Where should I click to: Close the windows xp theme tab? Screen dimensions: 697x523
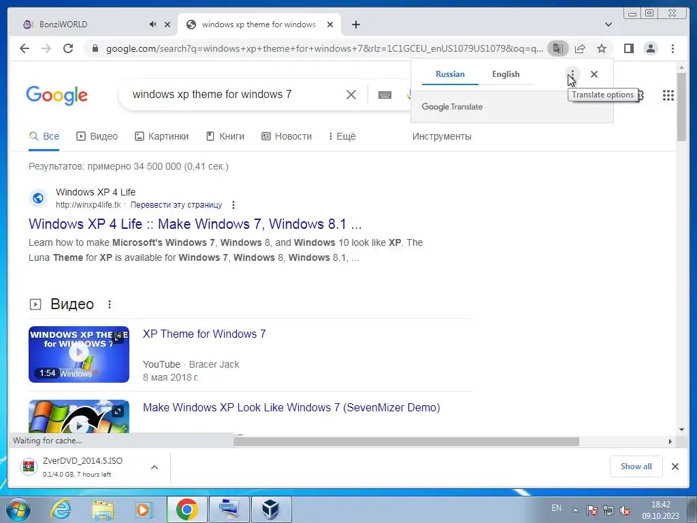point(330,25)
